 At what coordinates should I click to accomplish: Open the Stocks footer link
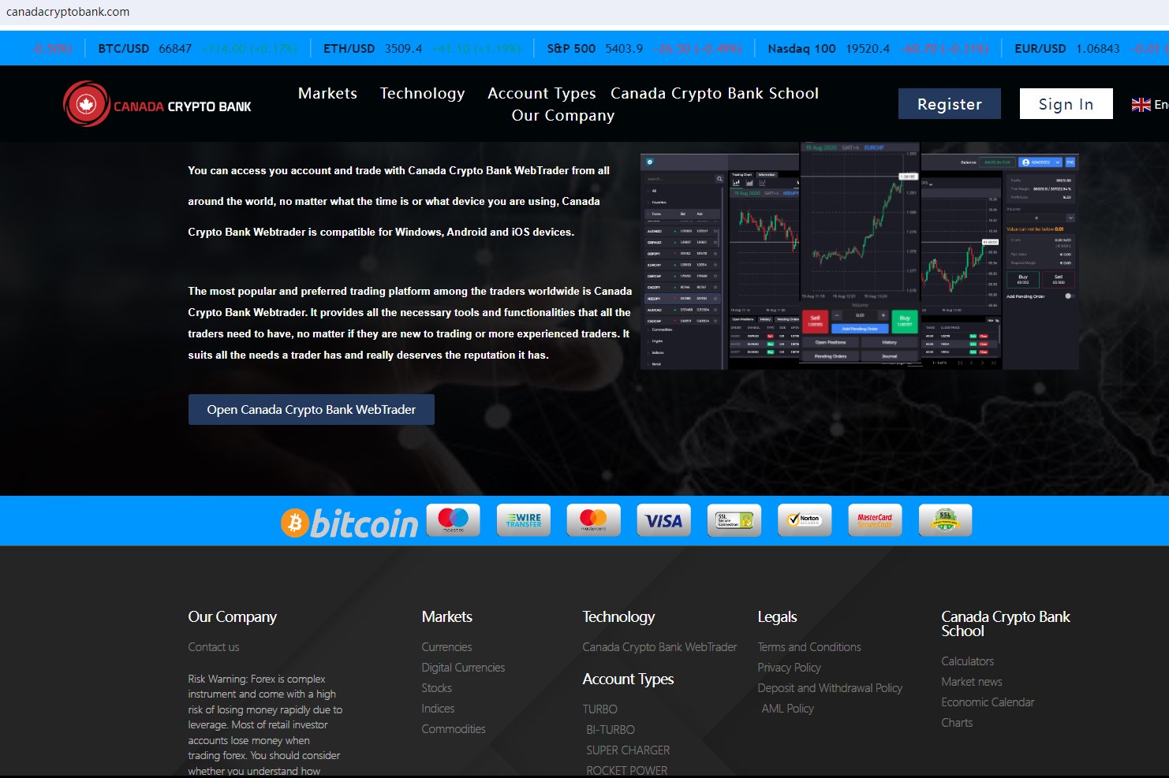436,688
